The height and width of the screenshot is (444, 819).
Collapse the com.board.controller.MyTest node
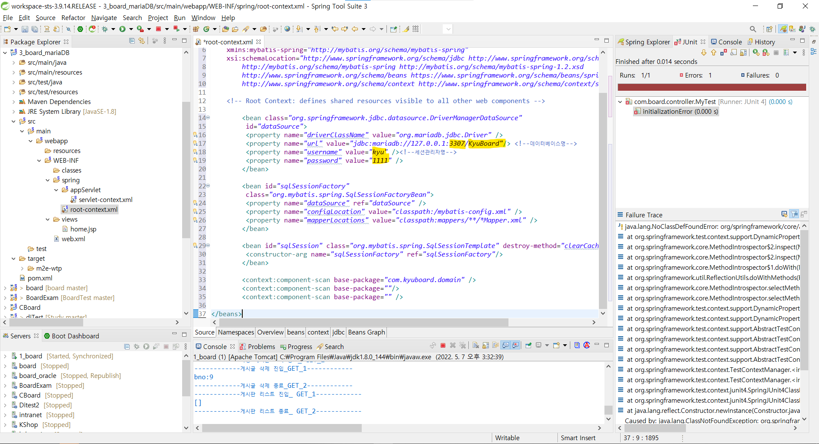[x=620, y=102]
